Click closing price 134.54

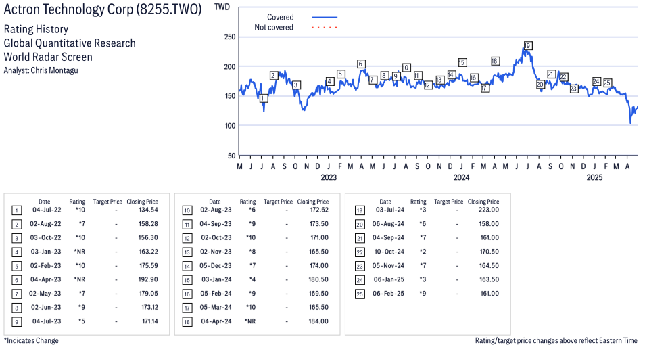[148, 210]
